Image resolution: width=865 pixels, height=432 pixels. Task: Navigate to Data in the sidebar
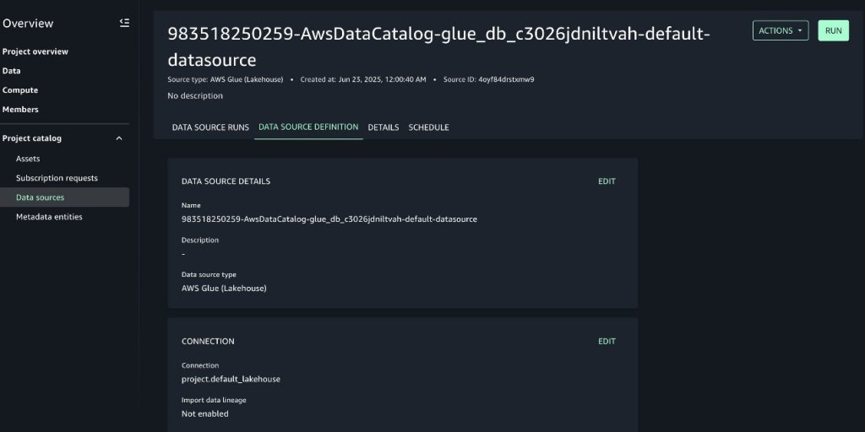[12, 71]
